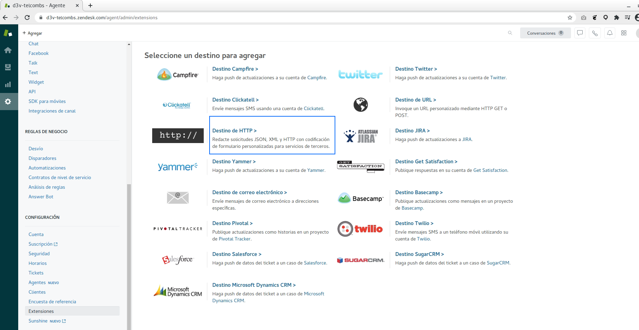This screenshot has height=330, width=639.
Task: Click the Basecamp logo
Action: pyautogui.click(x=361, y=198)
